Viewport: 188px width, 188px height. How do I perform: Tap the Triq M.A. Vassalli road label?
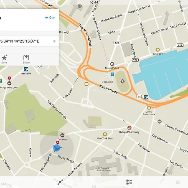pyautogui.click(x=85, y=36)
